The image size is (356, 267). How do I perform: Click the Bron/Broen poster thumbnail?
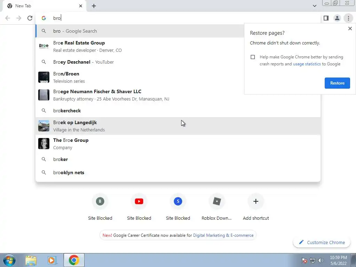click(x=43, y=77)
